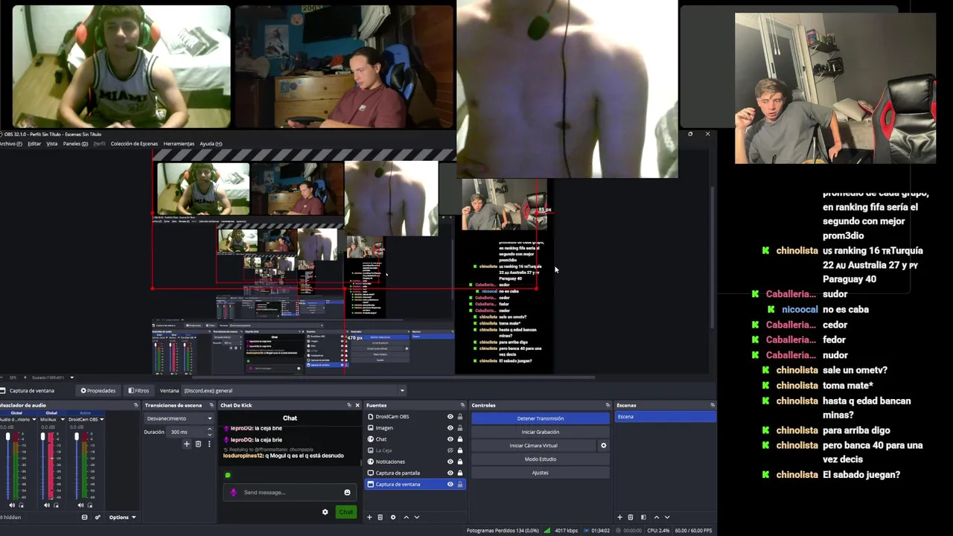
Task: Open the Ayuda menu
Action: coord(211,144)
